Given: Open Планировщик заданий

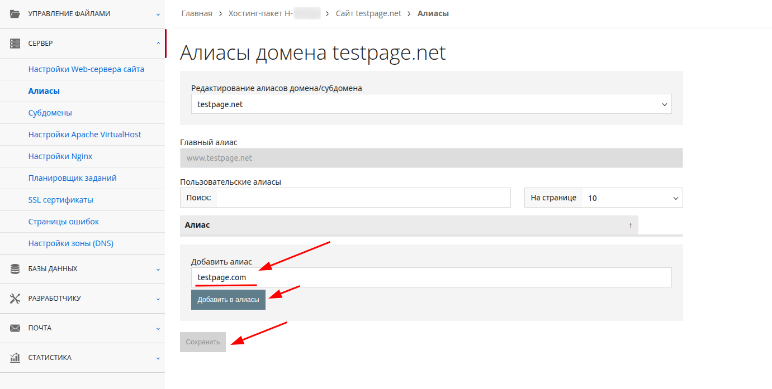Looking at the screenshot, I should coord(72,178).
